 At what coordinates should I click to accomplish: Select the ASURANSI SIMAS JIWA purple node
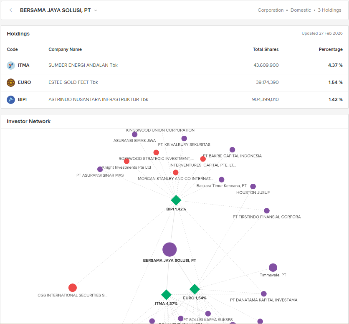point(135,134)
